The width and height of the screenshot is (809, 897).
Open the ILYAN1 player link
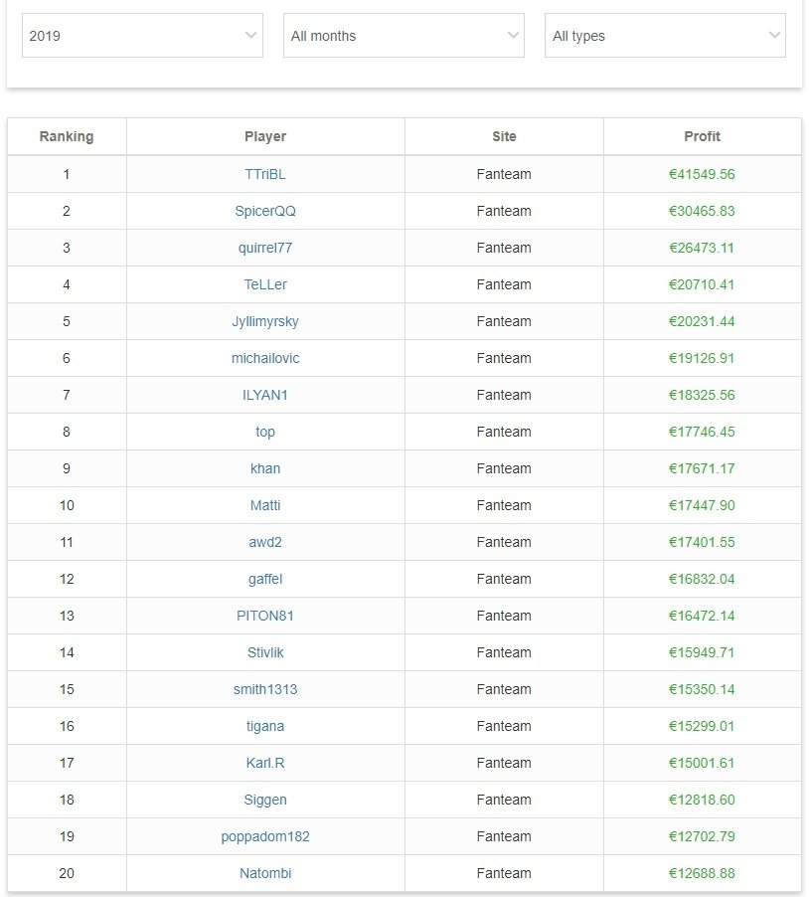coord(265,395)
